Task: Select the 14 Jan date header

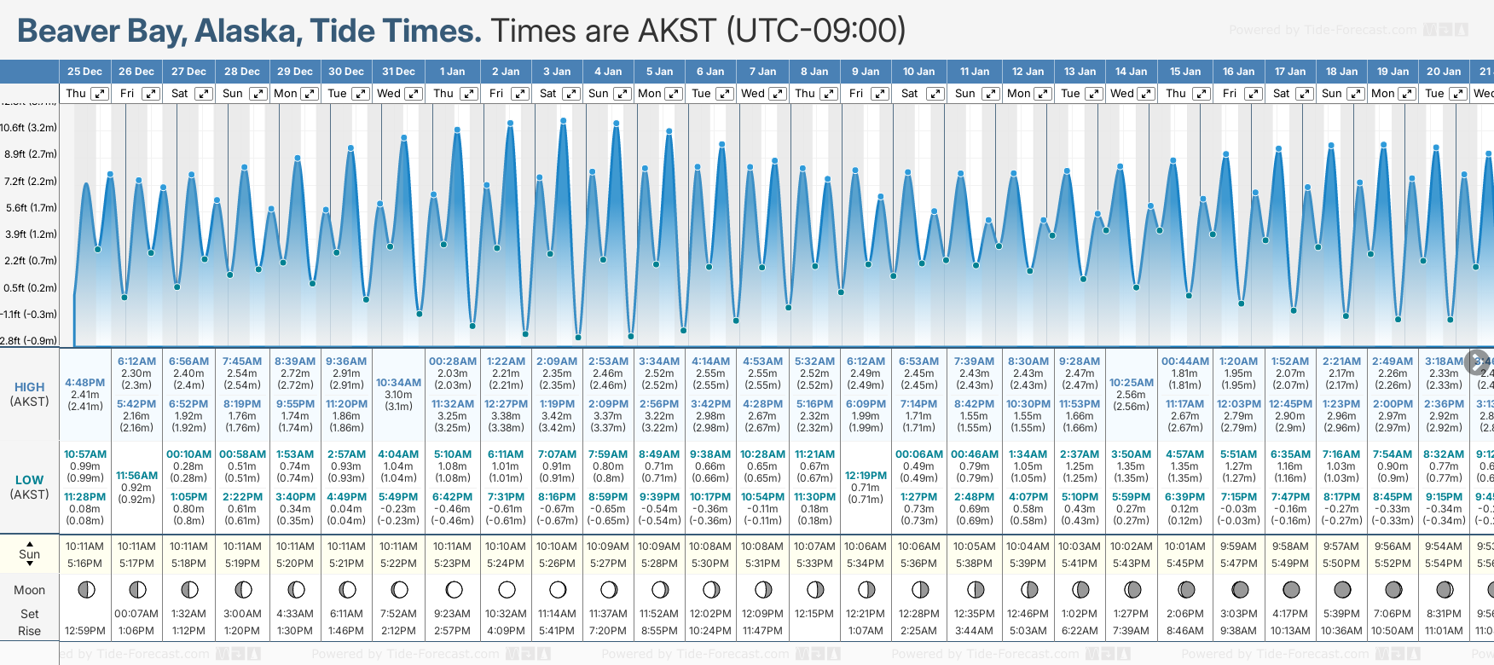Action: point(1132,72)
